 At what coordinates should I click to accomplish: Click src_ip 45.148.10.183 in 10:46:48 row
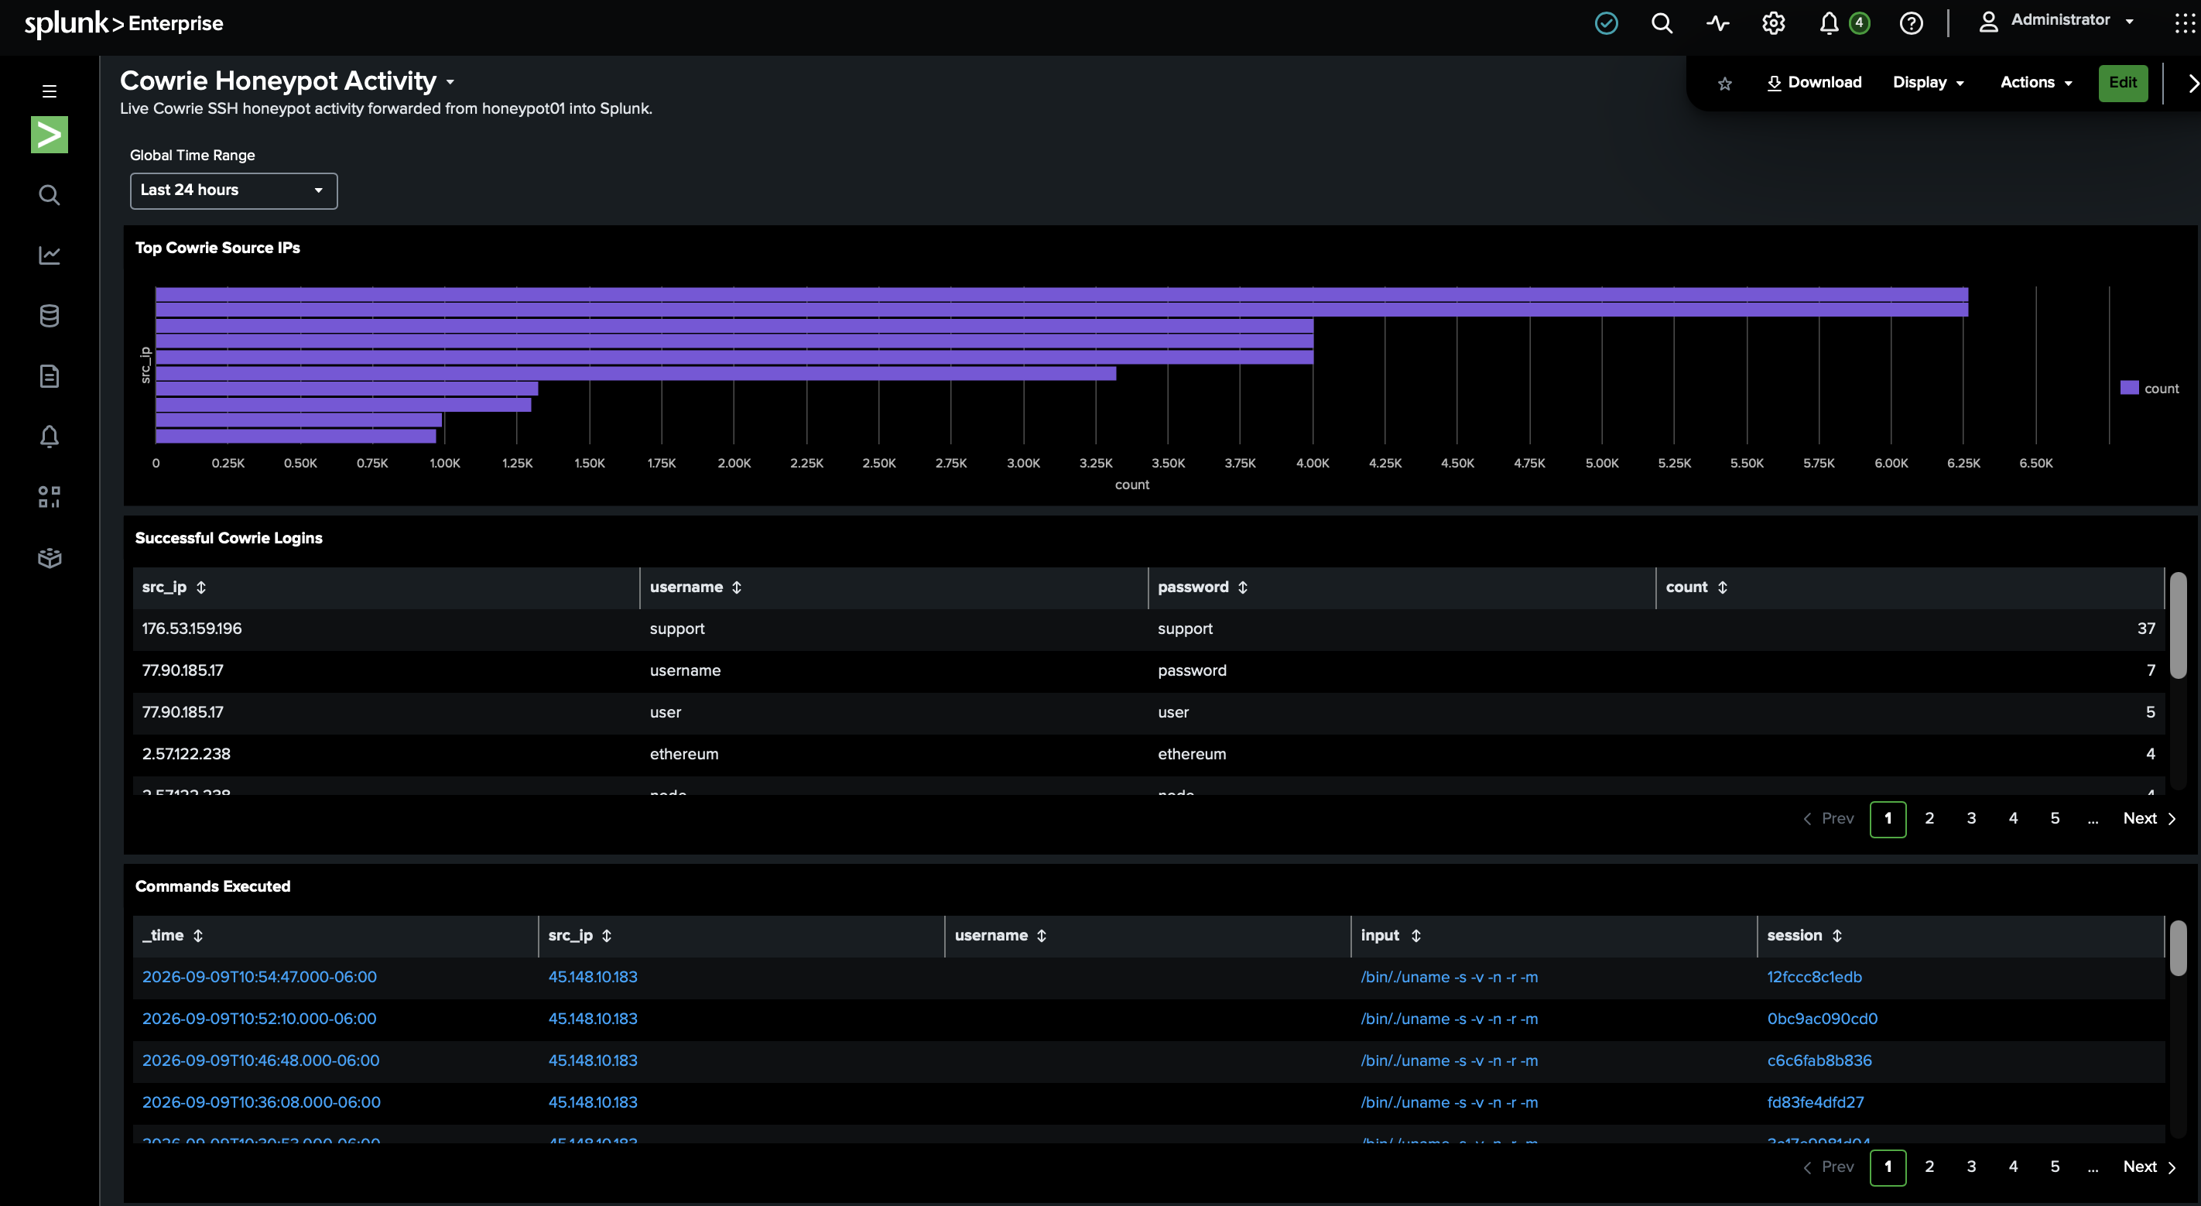592,1060
